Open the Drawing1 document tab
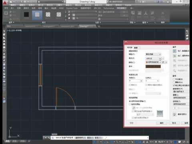 83,26
